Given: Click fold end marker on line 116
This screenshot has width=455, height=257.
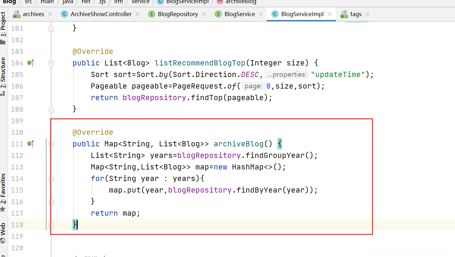Looking at the screenshot, I should tap(51, 202).
